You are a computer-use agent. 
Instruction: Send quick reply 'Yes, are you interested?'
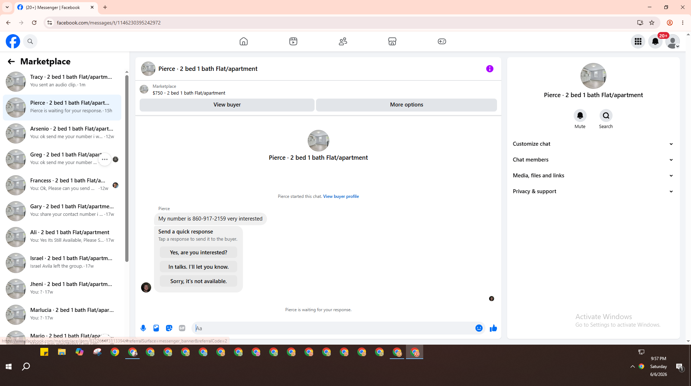(x=198, y=253)
